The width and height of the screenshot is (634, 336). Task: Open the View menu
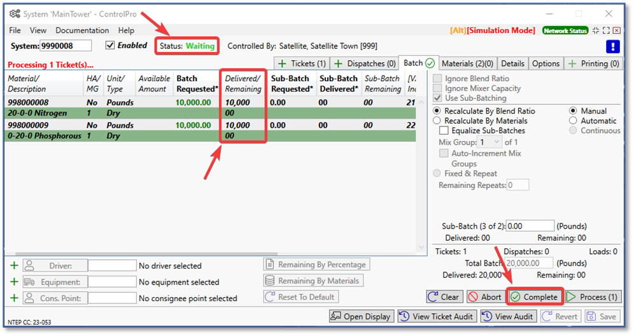click(x=38, y=30)
